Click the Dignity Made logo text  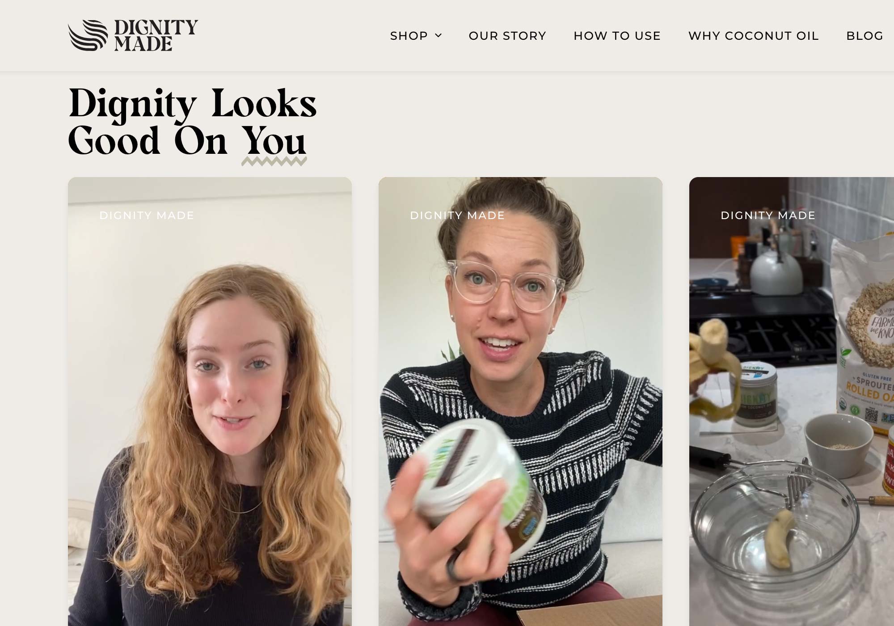click(x=156, y=35)
